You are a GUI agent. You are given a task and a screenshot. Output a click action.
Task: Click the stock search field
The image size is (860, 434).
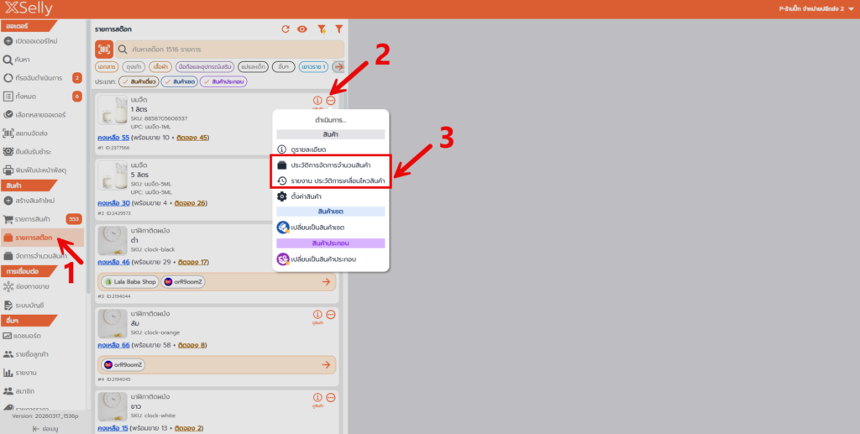(227, 50)
